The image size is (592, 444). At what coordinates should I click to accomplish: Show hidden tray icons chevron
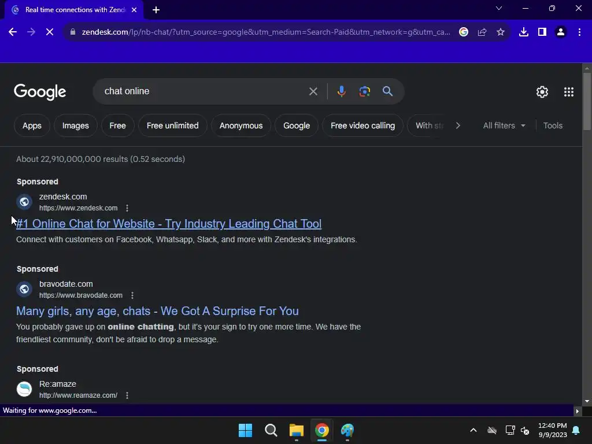coord(473,430)
